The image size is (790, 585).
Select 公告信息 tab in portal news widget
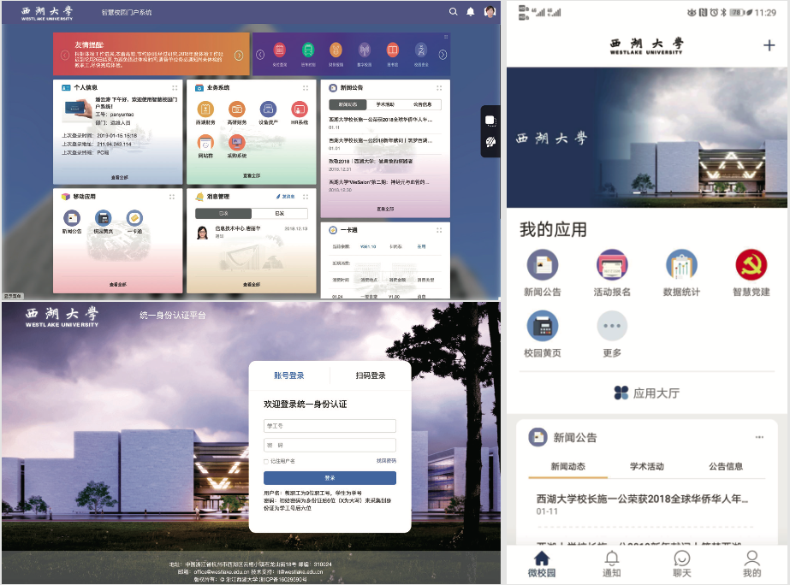coord(422,104)
